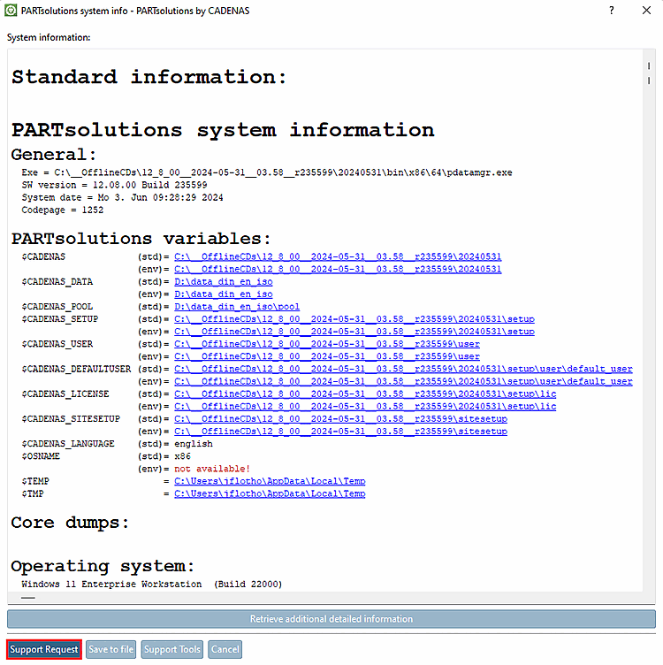Select the System date line
Screen dimensions: 663x665
[122, 197]
